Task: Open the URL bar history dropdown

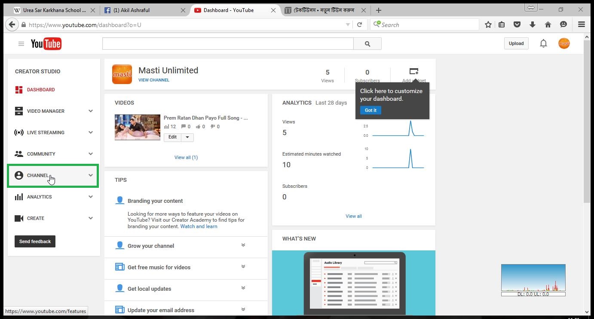Action: (x=348, y=25)
